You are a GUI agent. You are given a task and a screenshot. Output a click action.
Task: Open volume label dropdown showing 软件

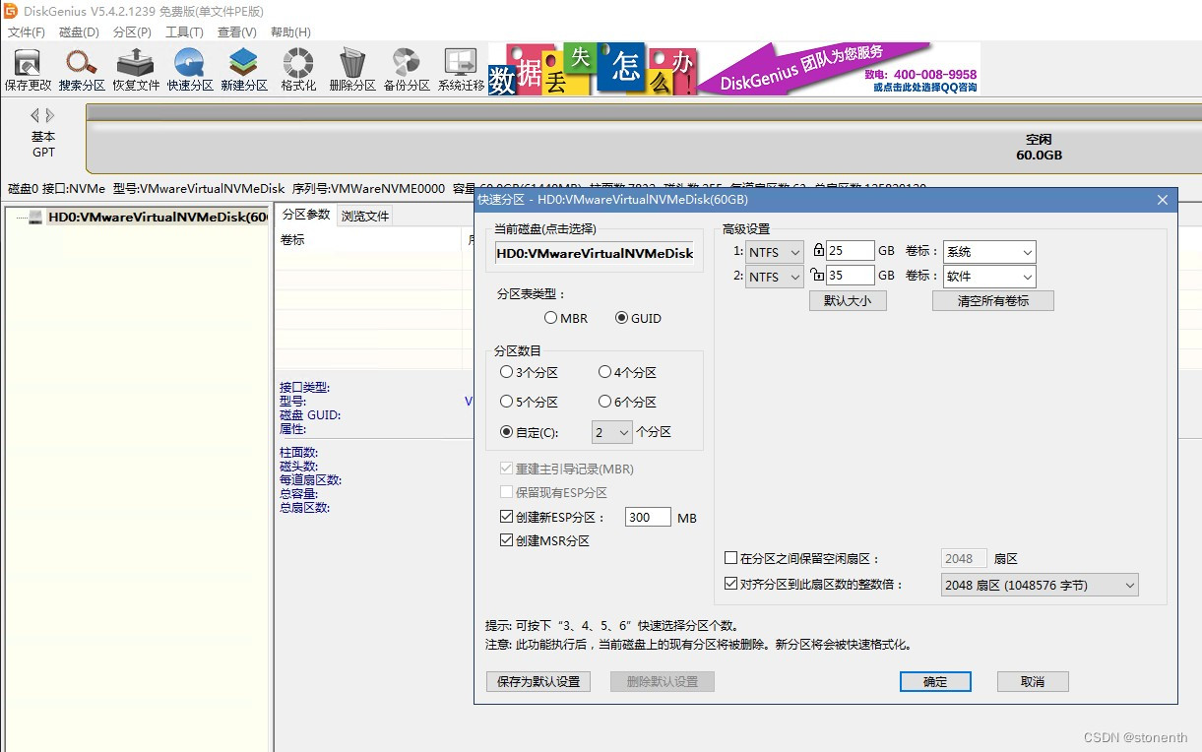tap(989, 277)
